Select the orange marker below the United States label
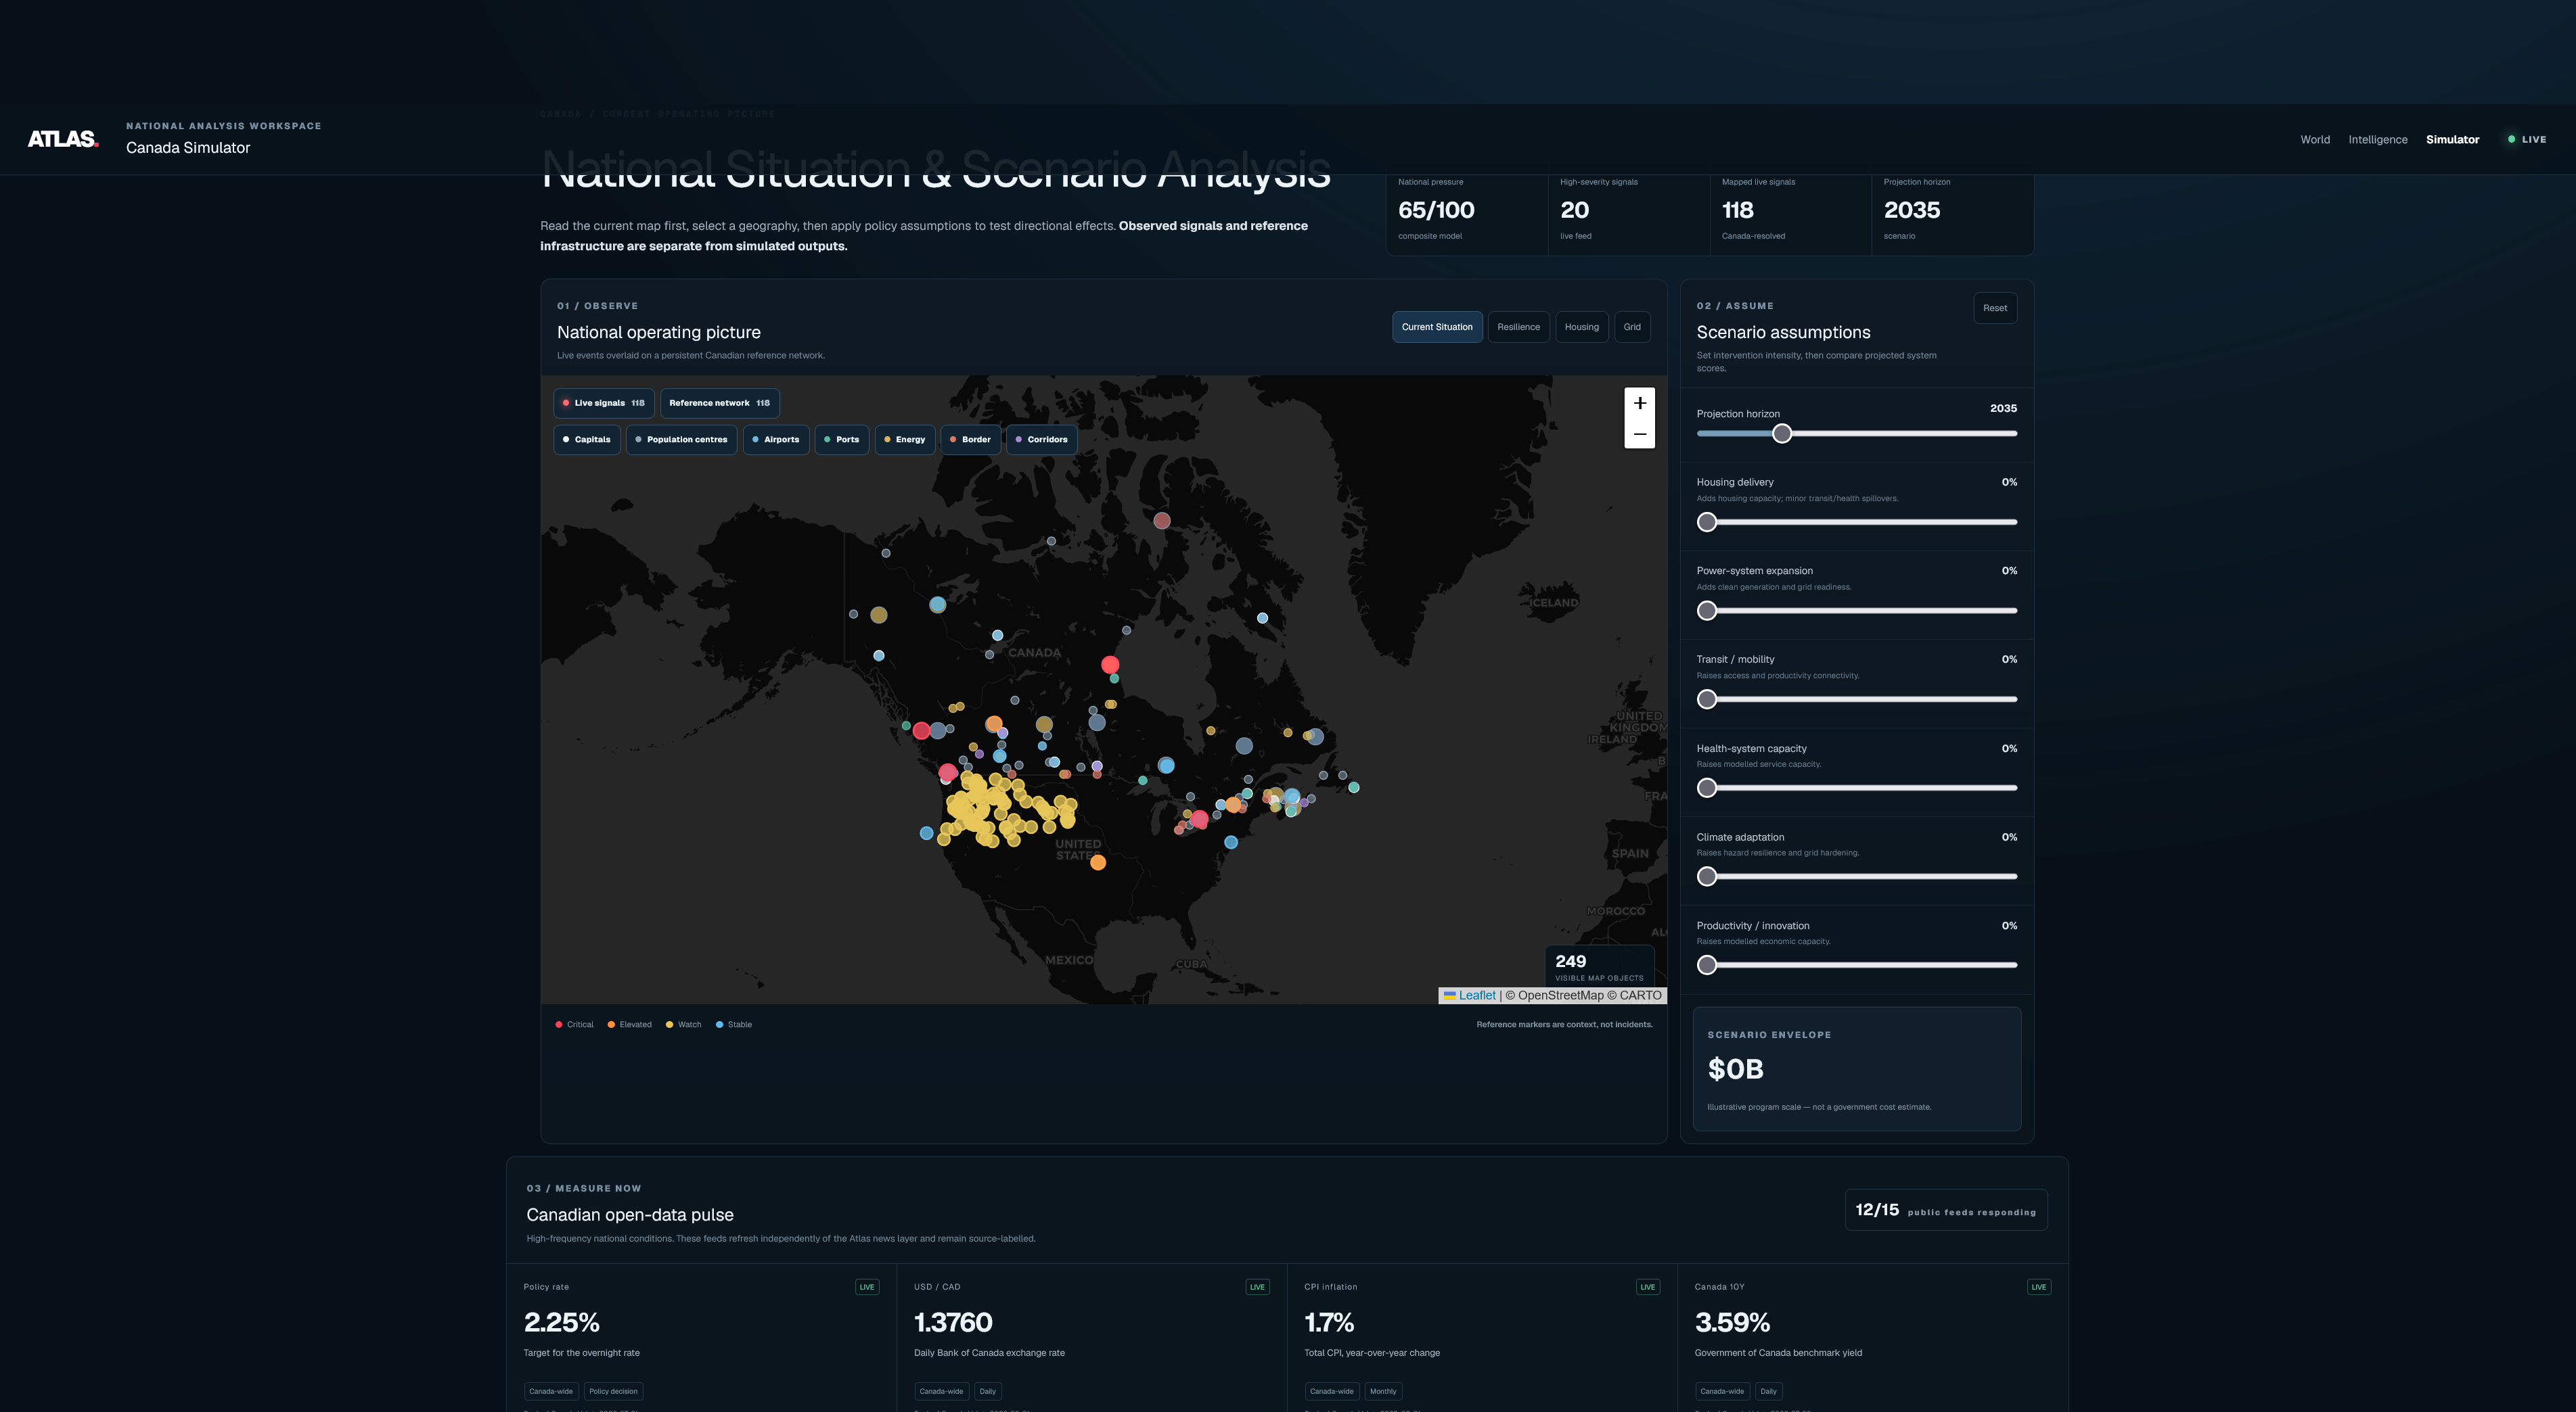 coord(1097,862)
